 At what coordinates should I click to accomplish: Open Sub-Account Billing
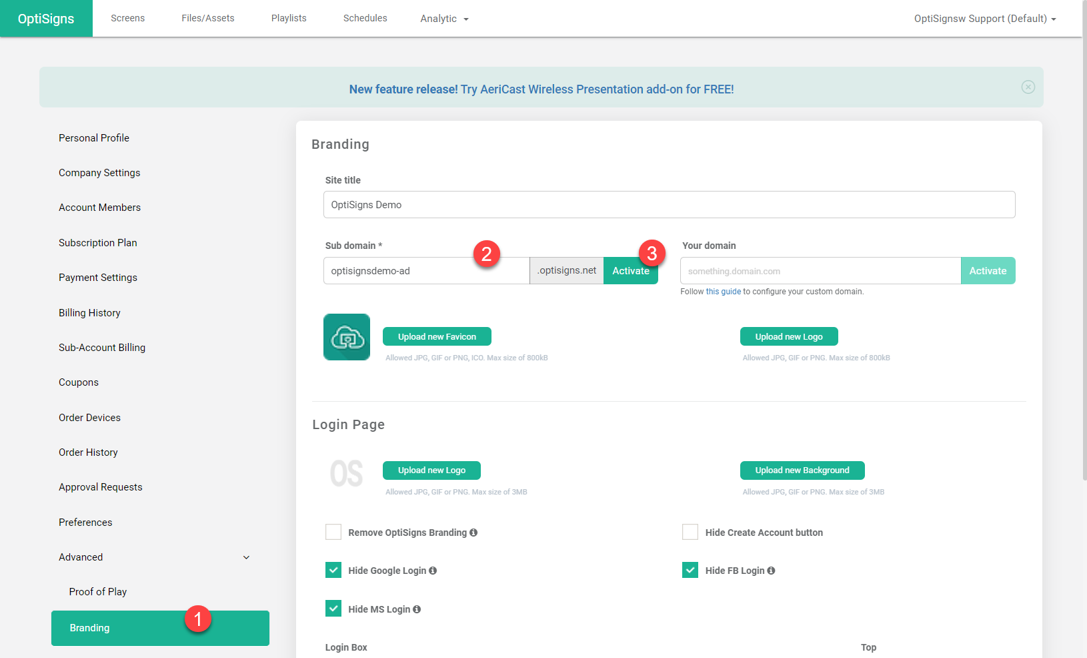click(x=102, y=348)
